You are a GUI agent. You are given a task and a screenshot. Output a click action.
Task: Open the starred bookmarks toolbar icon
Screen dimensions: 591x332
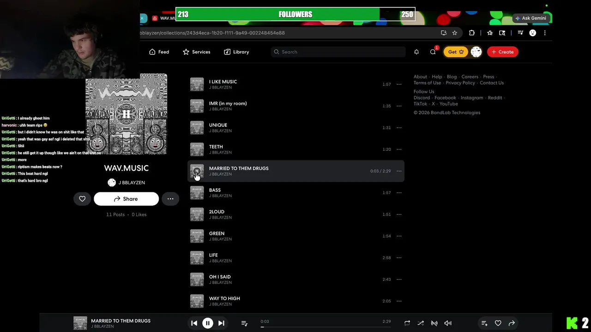[x=490, y=33]
